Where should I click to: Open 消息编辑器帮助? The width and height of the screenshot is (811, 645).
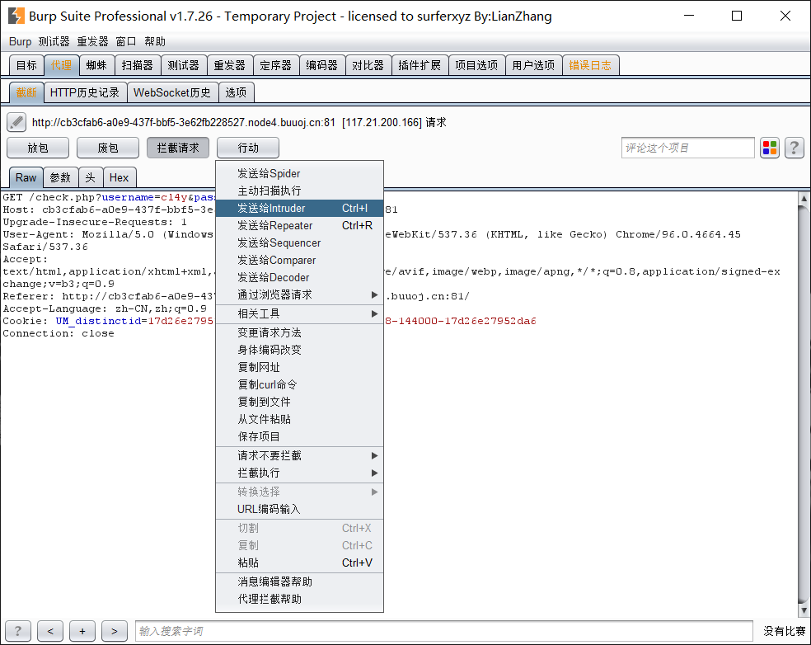click(299, 581)
